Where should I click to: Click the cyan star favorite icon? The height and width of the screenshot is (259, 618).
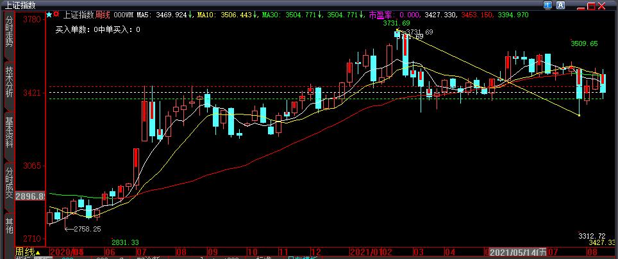pos(49,15)
